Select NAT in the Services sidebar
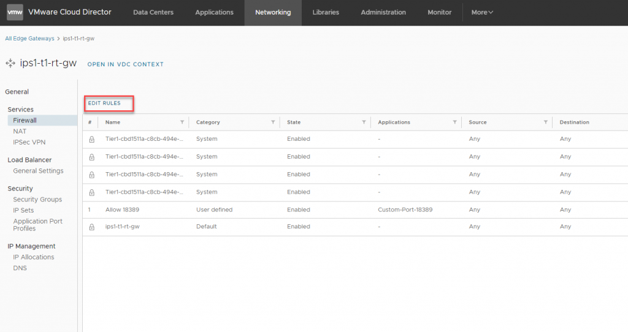The height and width of the screenshot is (332, 628). point(20,131)
